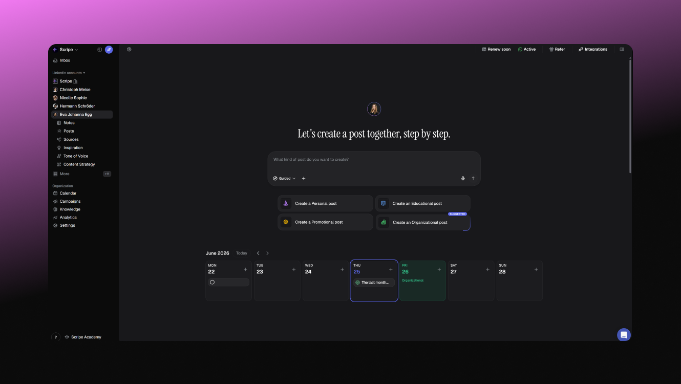
Task: Click the send arrow icon
Action: coord(473,179)
